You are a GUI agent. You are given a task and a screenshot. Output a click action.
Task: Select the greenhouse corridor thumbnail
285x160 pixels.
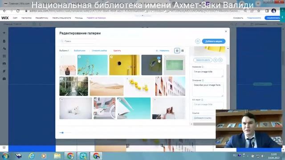coord(73,86)
